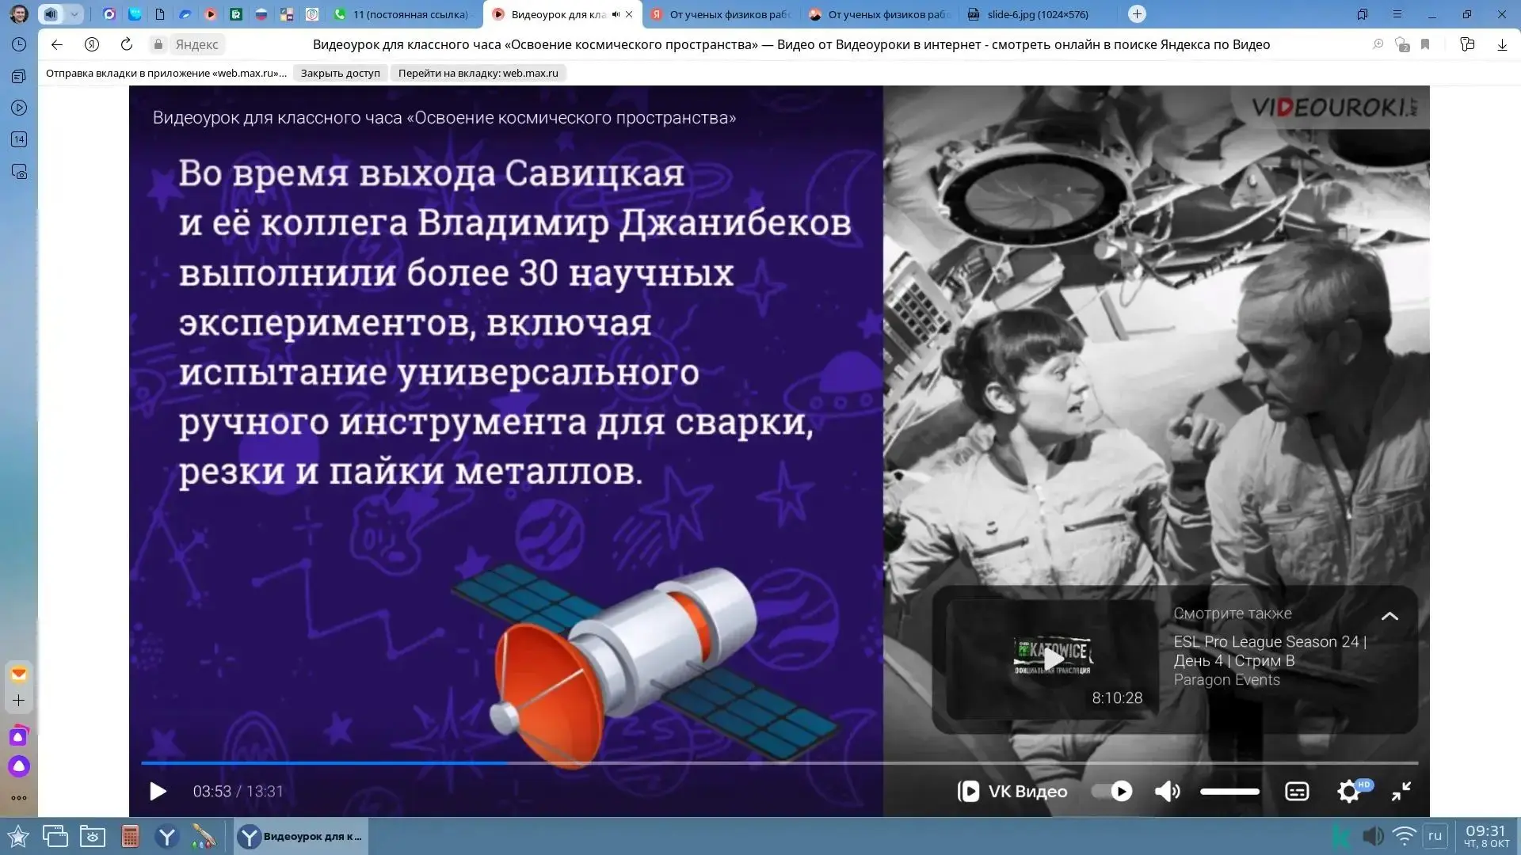Viewport: 1521px width, 855px height.
Task: Expand the tab sound dropdown arrow
Action: [74, 14]
